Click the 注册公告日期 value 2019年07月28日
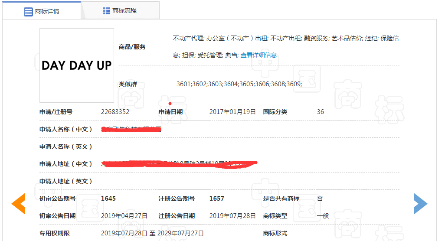 pos(232,216)
